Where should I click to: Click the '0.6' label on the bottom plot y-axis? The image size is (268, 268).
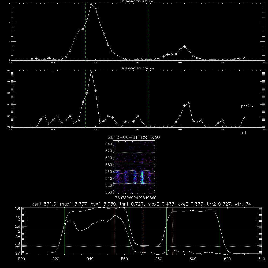(18, 226)
